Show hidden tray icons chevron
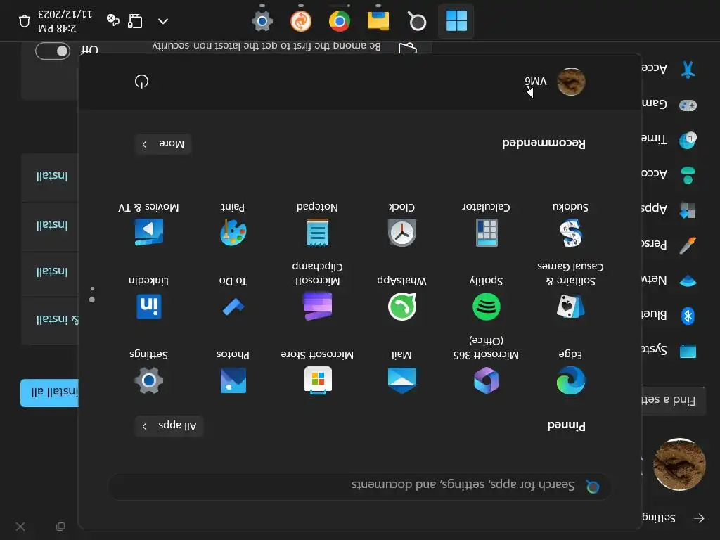Image resolution: width=720 pixels, height=540 pixels. click(x=163, y=21)
